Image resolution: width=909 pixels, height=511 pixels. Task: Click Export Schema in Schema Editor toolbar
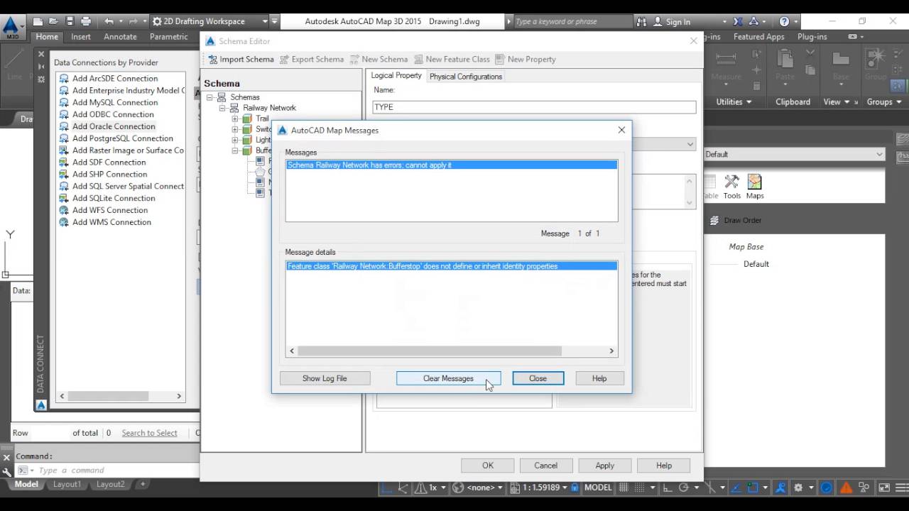click(311, 59)
